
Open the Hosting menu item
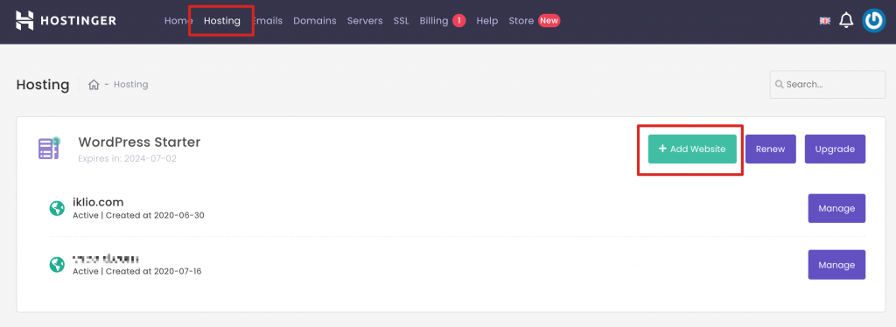tap(222, 20)
